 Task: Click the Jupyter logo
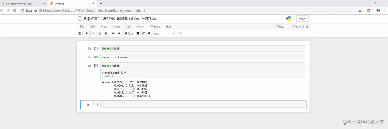tap(88, 18)
